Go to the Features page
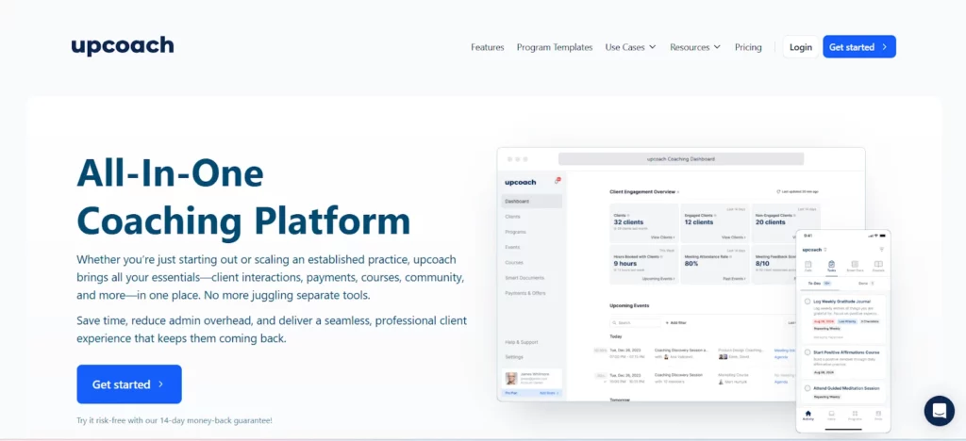The height and width of the screenshot is (441, 966). (x=487, y=47)
